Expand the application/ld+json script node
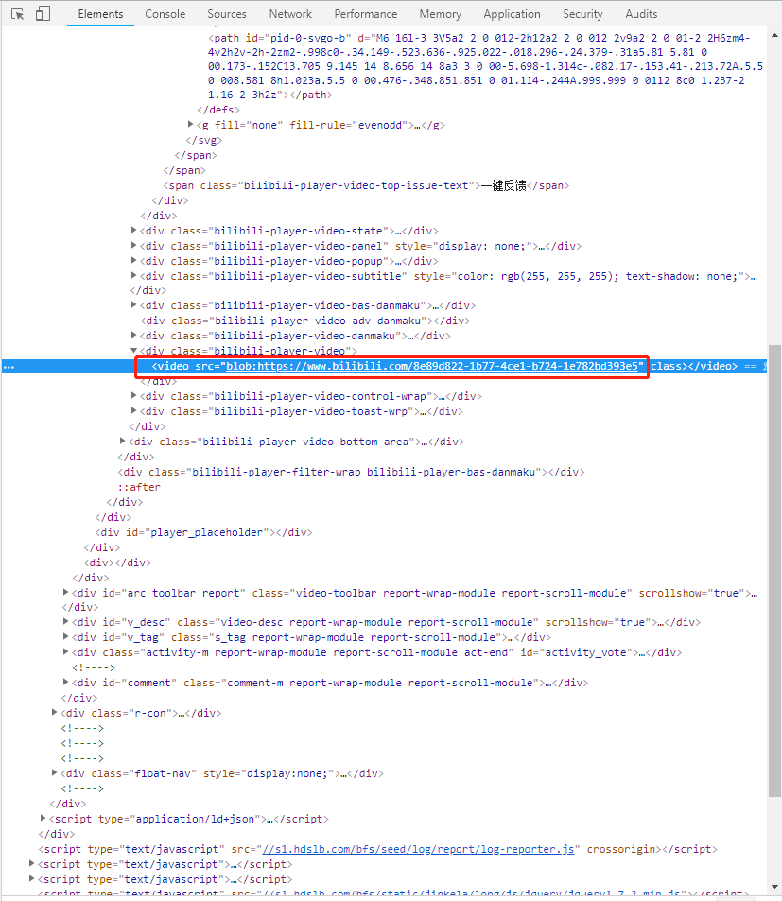Viewport: 782px width, 901px height. point(43,818)
